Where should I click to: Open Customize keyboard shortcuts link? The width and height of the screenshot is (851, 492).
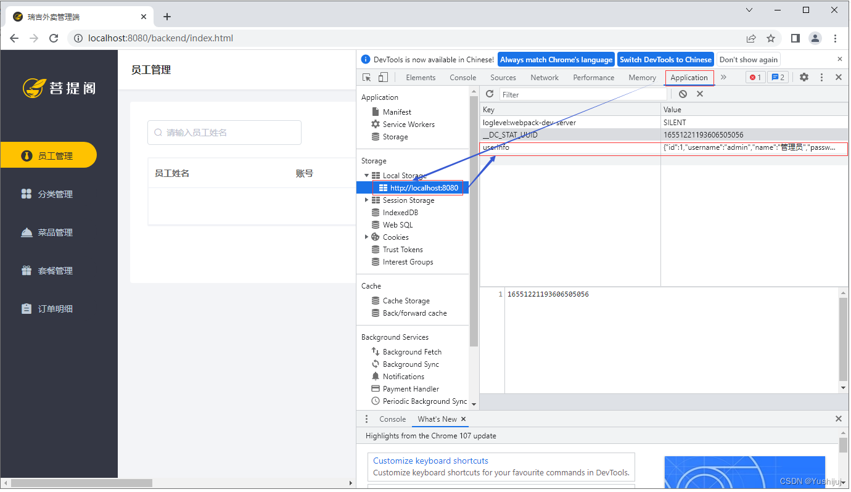[x=430, y=461]
